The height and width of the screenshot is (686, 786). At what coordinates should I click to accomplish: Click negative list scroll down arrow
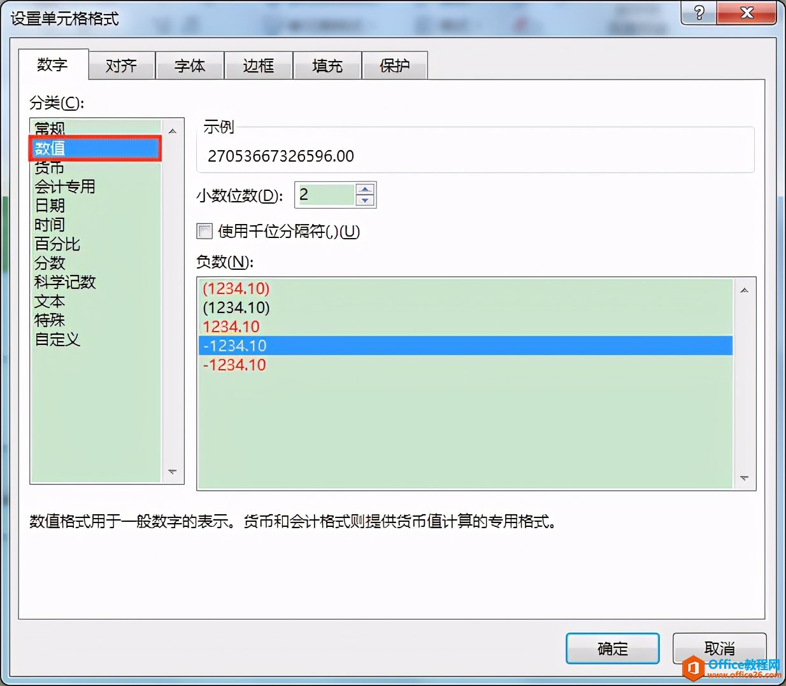(744, 478)
